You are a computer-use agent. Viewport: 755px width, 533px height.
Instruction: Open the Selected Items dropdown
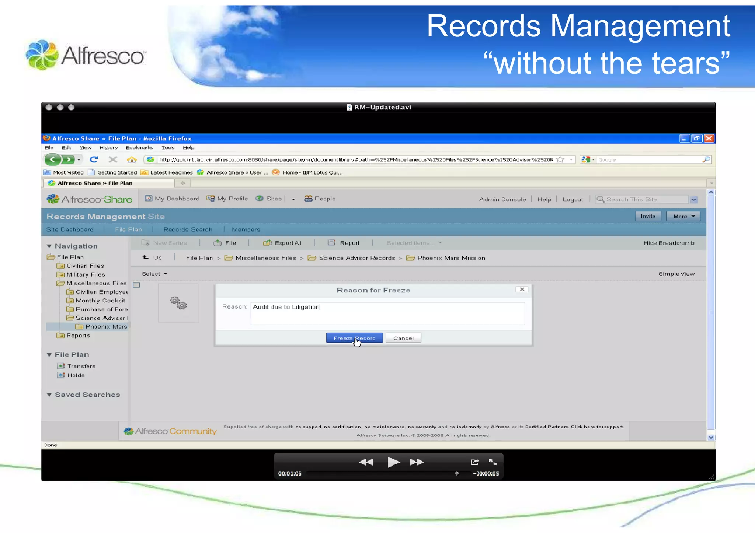(414, 243)
